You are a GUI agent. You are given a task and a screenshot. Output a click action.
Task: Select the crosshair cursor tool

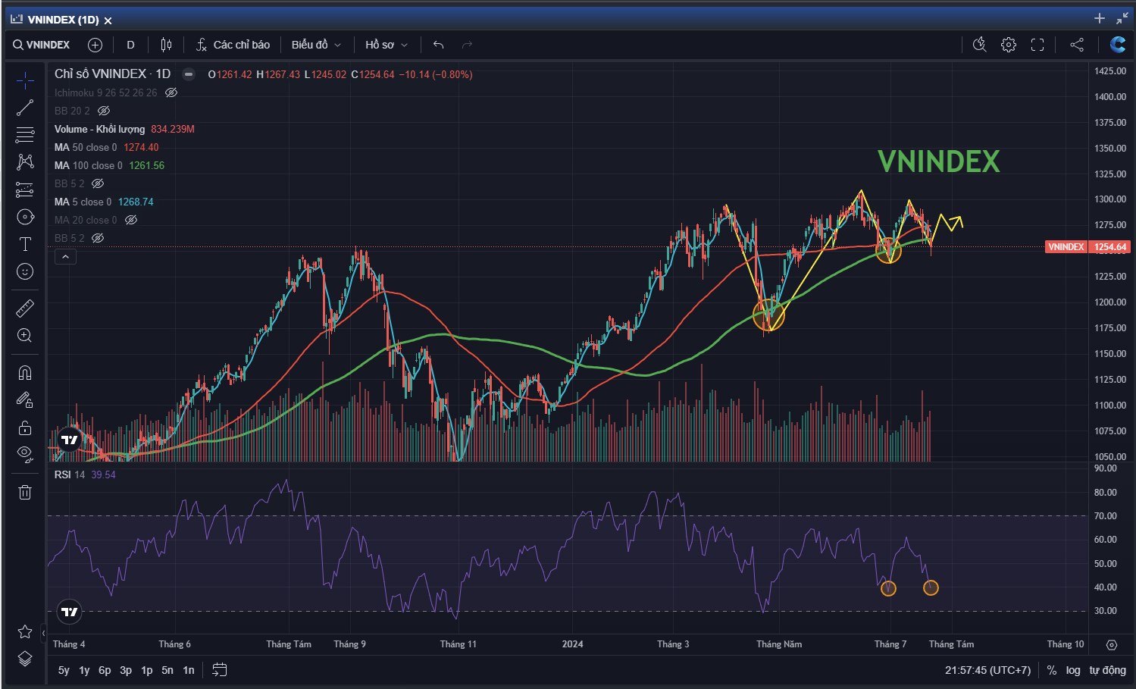(25, 80)
